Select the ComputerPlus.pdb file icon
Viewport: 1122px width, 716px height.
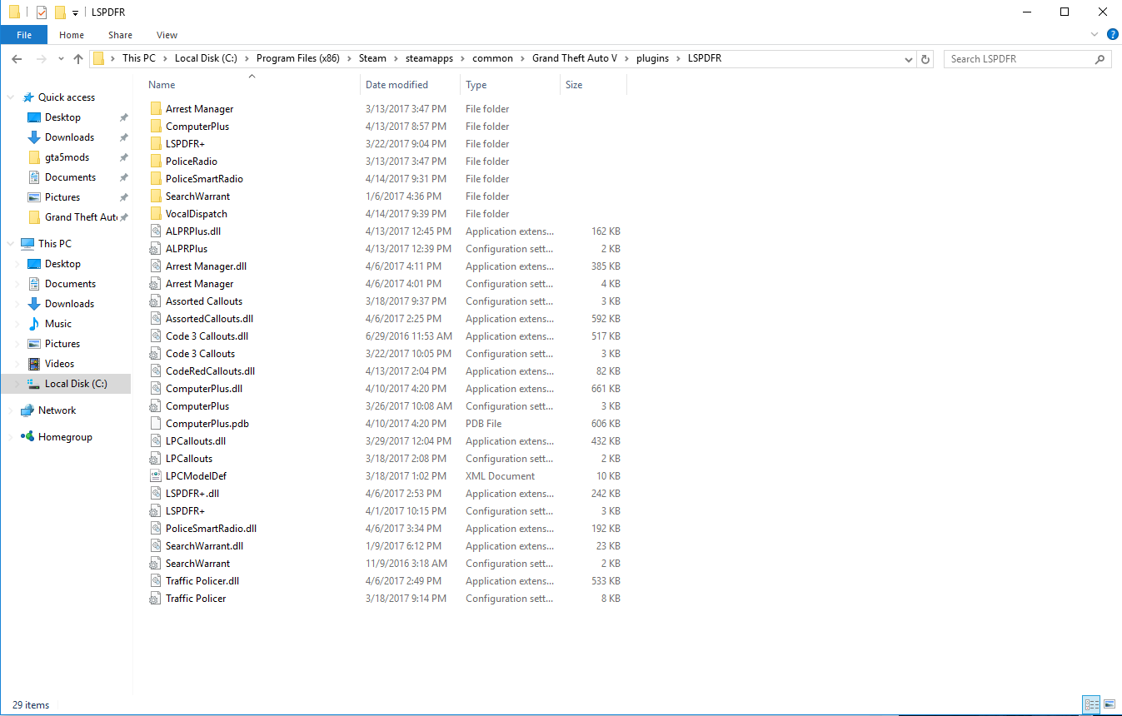click(x=156, y=424)
